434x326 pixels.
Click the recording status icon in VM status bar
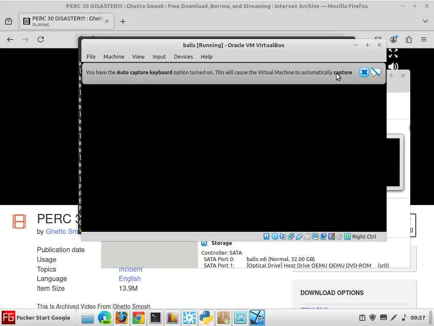(x=323, y=236)
